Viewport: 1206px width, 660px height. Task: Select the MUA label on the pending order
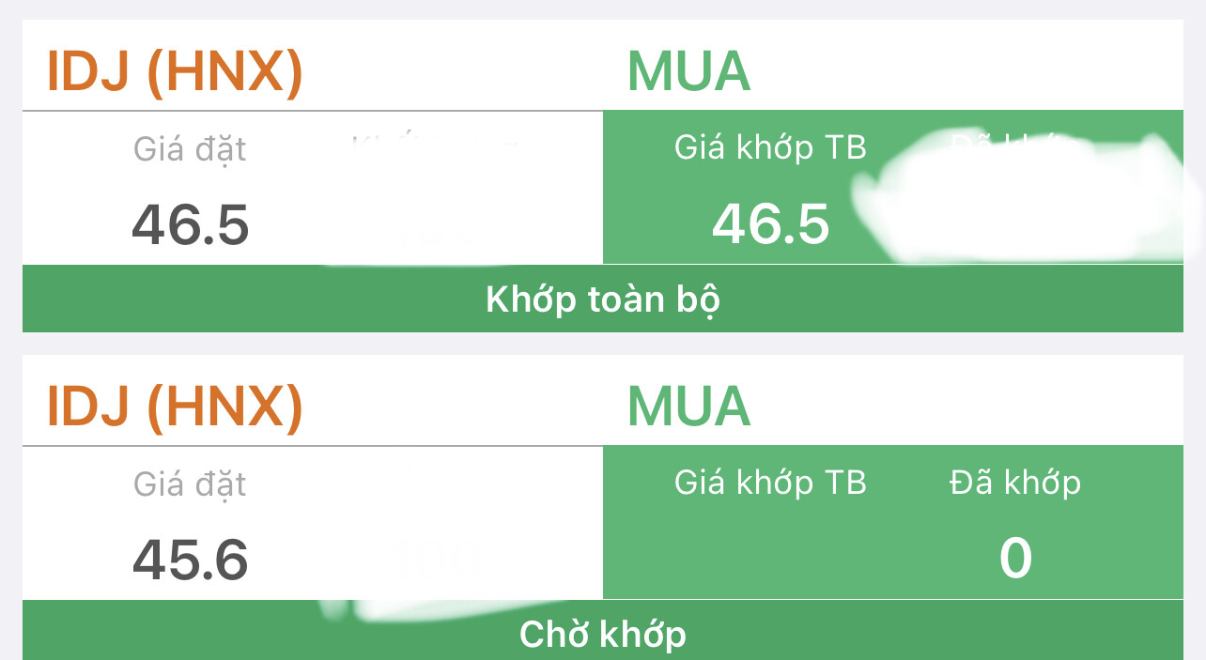[688, 407]
